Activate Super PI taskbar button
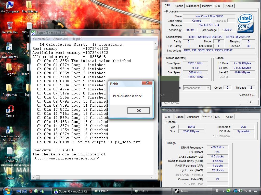 71,191
